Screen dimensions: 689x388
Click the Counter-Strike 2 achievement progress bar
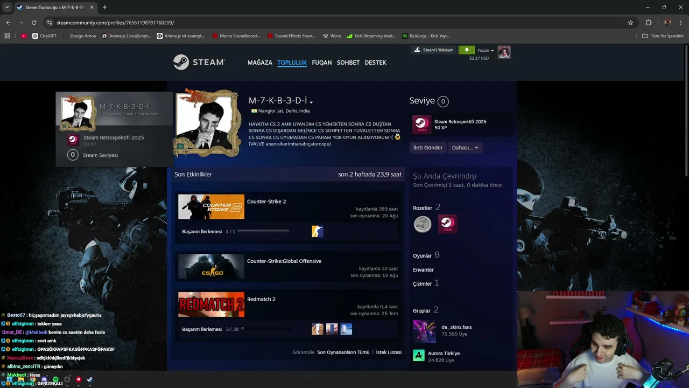(263, 232)
